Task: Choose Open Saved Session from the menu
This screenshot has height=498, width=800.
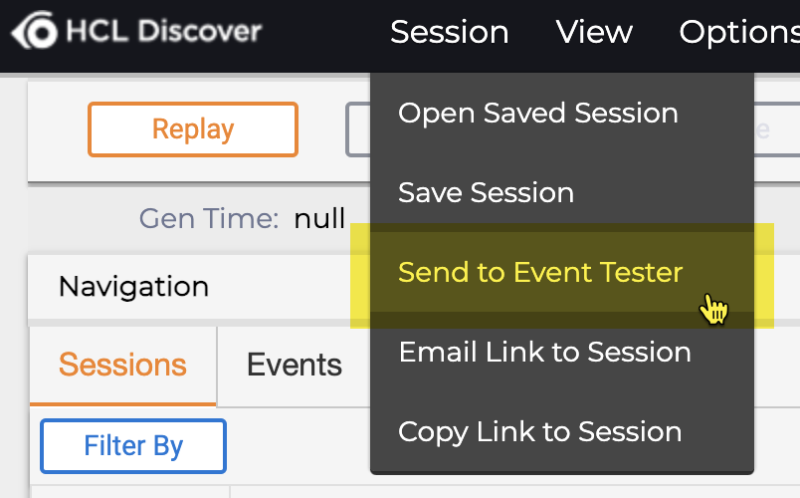Action: coord(537,113)
